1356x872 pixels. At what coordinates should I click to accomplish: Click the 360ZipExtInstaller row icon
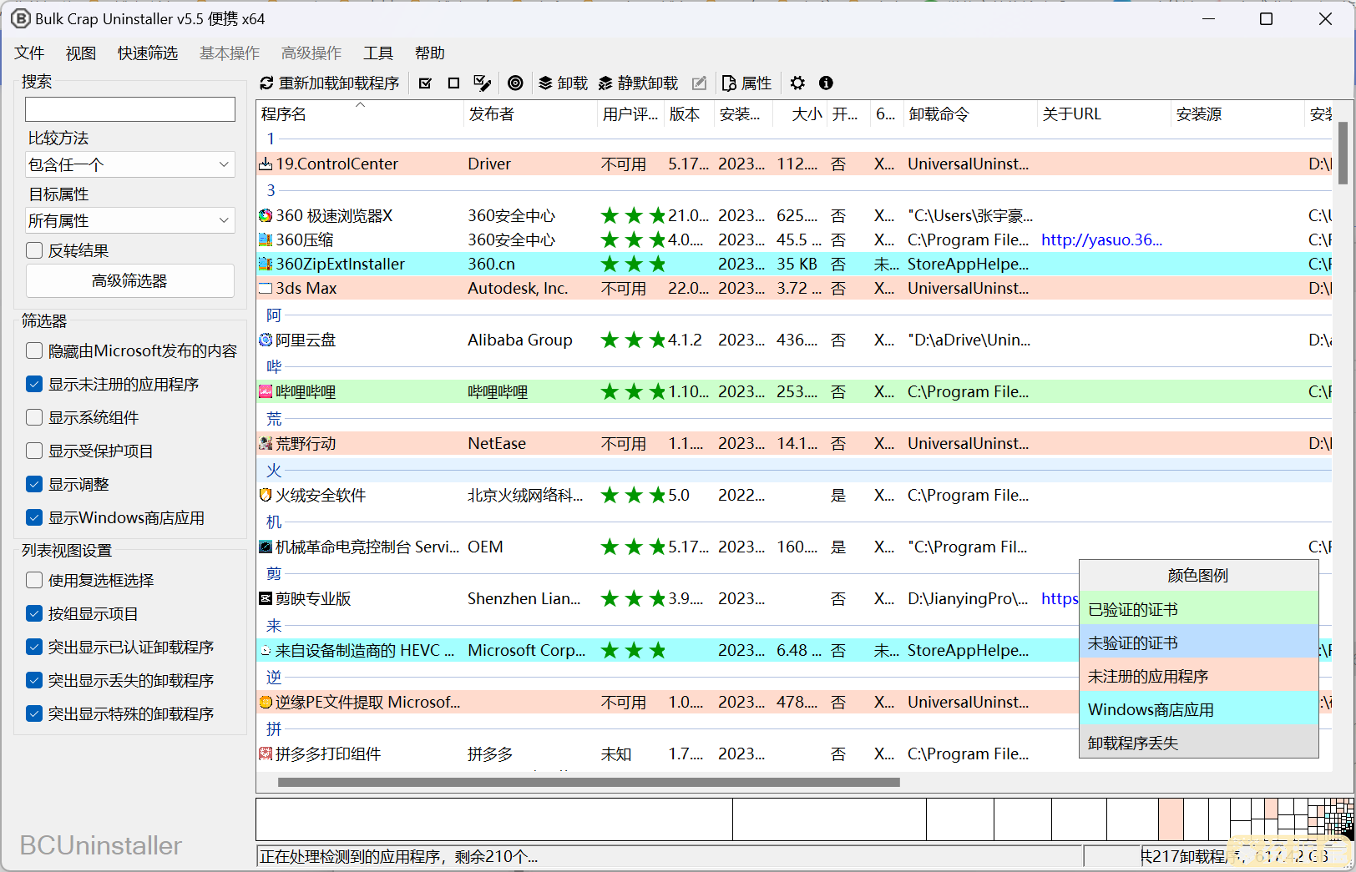[x=266, y=265]
